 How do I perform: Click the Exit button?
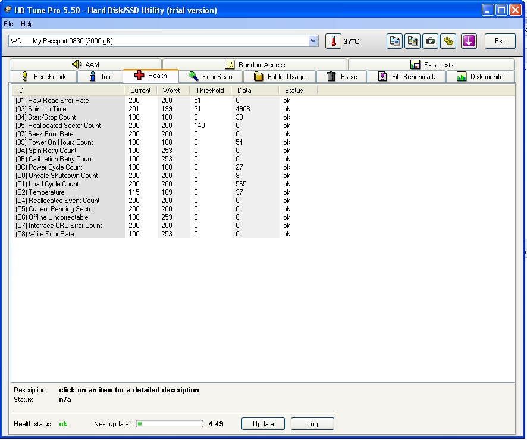click(500, 41)
